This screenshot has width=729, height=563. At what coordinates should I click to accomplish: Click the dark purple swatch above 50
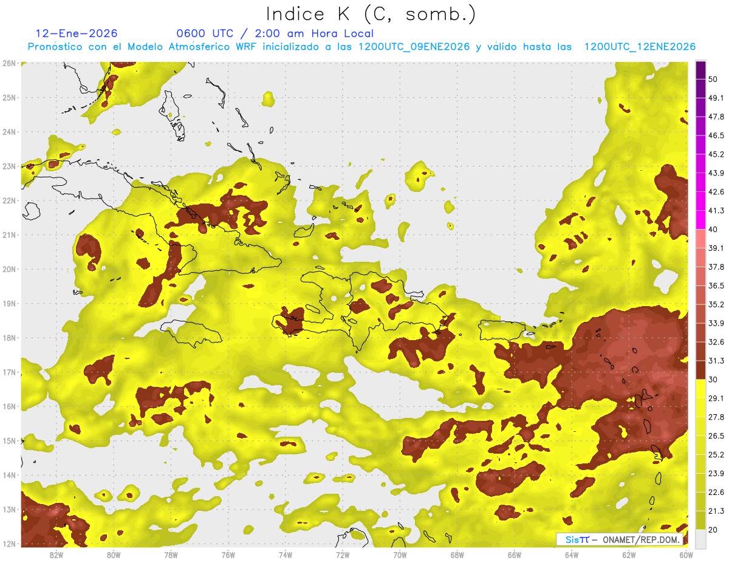[x=700, y=70]
